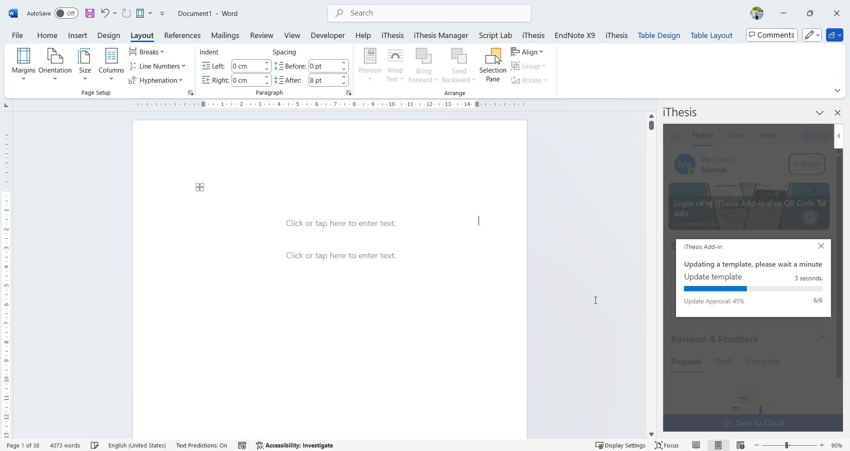Collapse the ribbon with the chevron
Viewport: 850px width, 451px height.
tap(838, 91)
